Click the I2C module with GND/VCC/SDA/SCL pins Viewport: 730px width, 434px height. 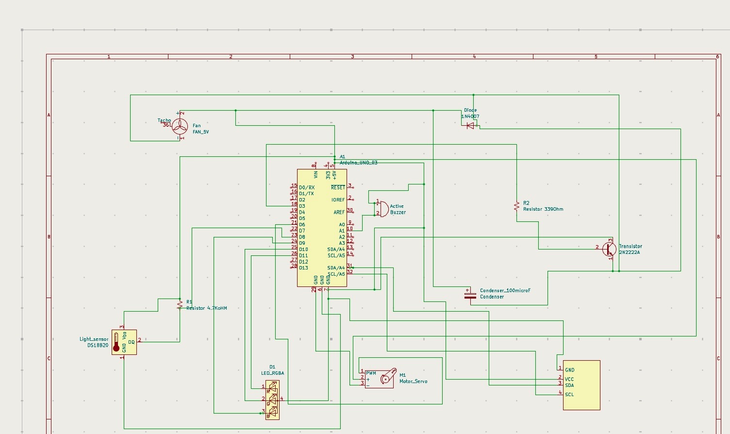pyautogui.click(x=581, y=385)
